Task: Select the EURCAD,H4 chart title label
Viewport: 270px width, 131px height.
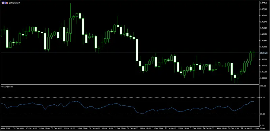Action: click(x=15, y=3)
